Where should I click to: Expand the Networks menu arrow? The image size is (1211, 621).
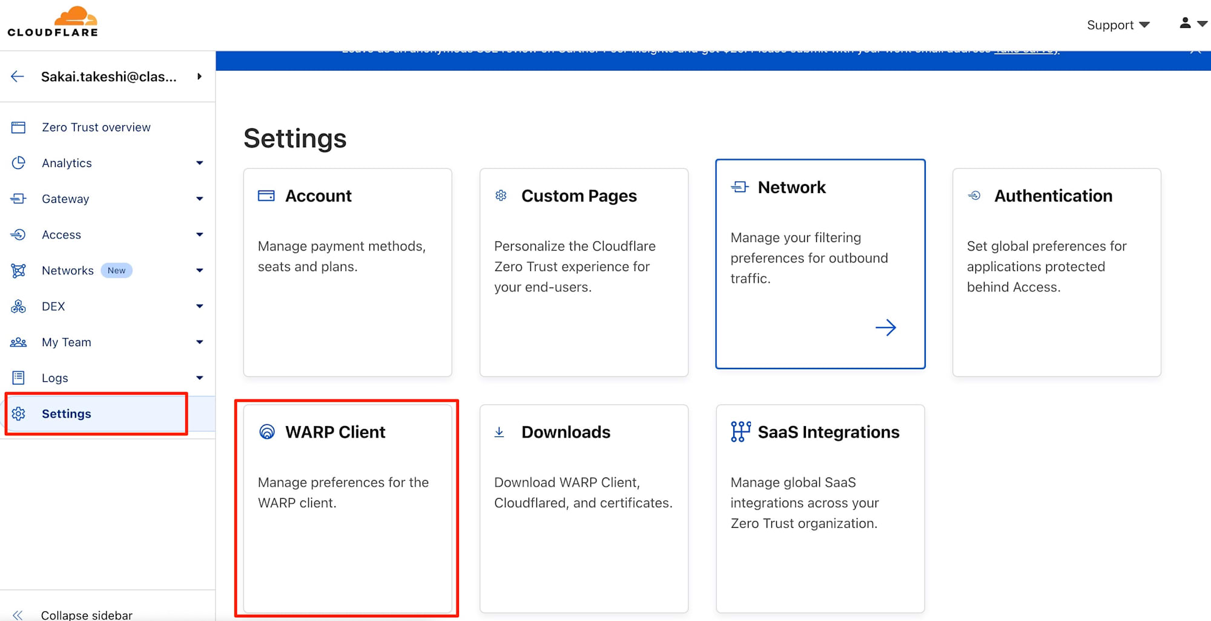click(x=200, y=271)
